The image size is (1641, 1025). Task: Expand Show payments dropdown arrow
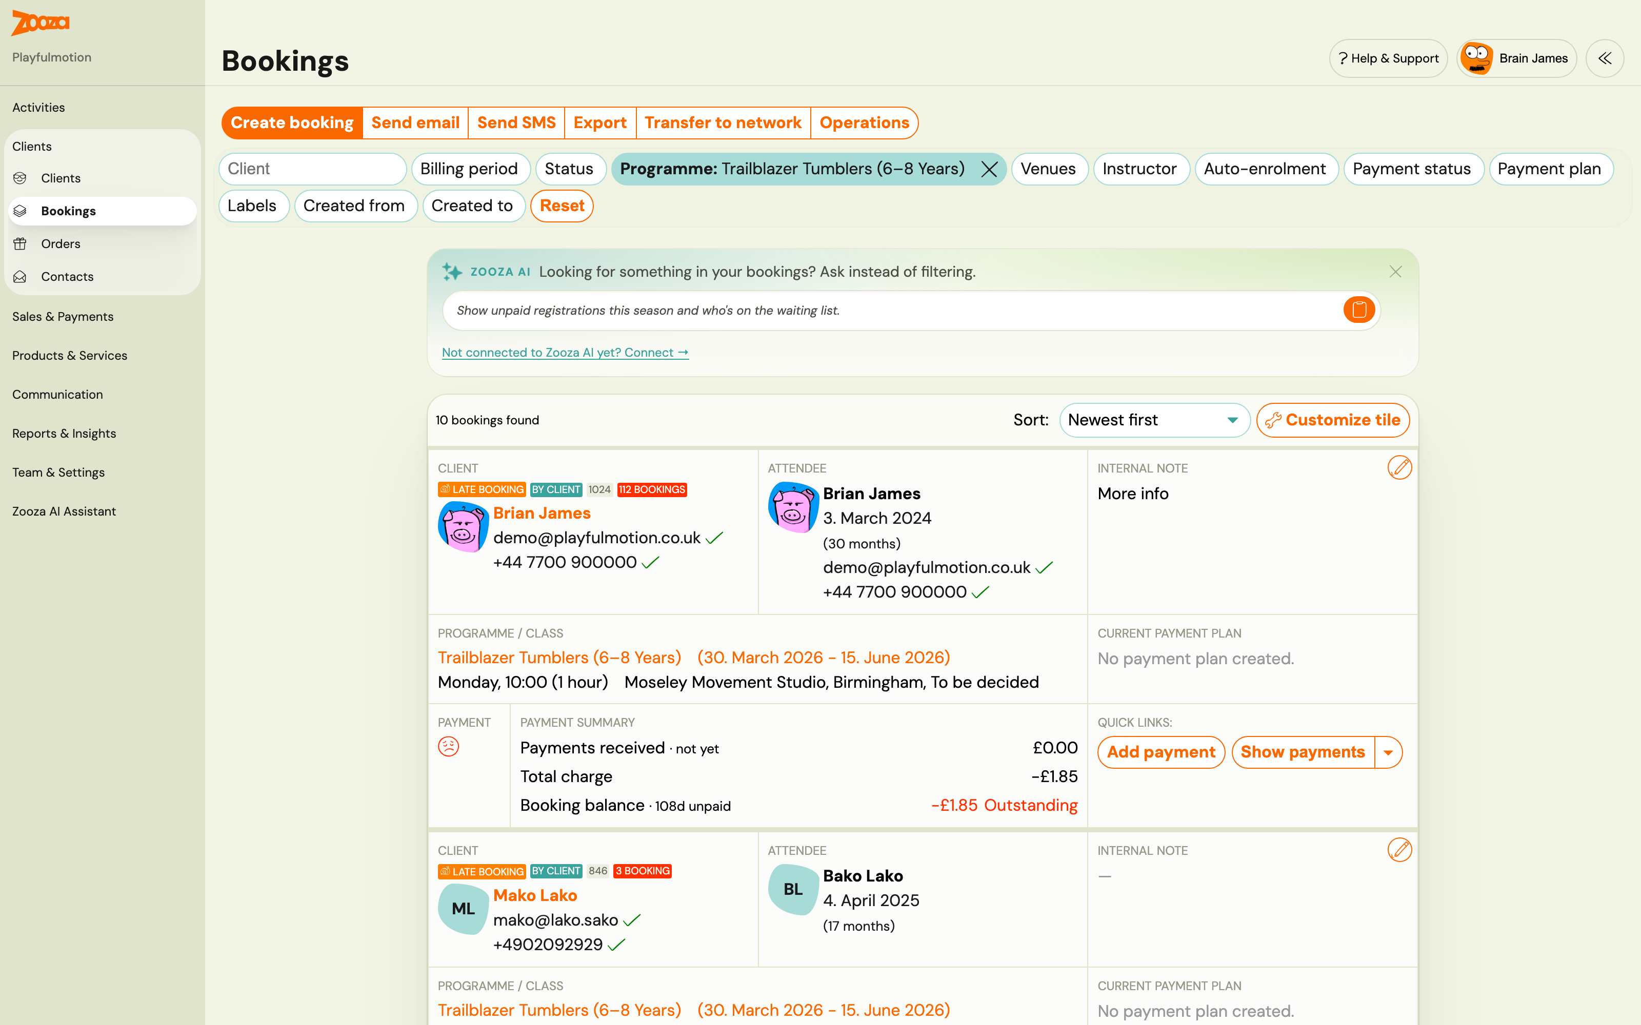pyautogui.click(x=1388, y=752)
